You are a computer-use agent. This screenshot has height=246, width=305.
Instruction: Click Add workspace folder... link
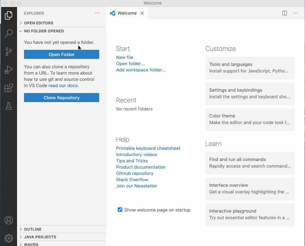(x=141, y=70)
